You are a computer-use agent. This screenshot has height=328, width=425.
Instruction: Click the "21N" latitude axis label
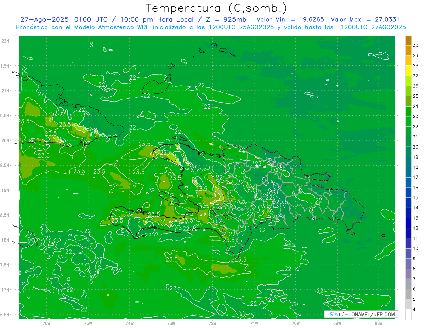tap(6, 91)
